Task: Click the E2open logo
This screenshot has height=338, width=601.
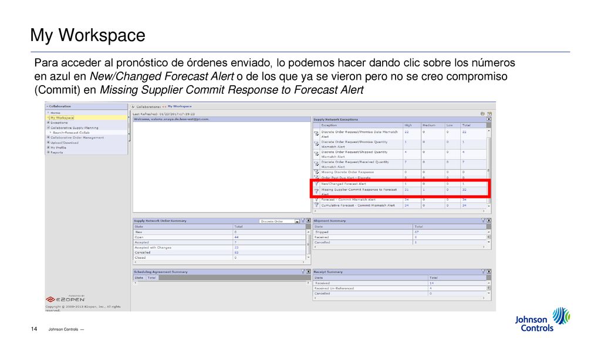Action: click(x=65, y=299)
